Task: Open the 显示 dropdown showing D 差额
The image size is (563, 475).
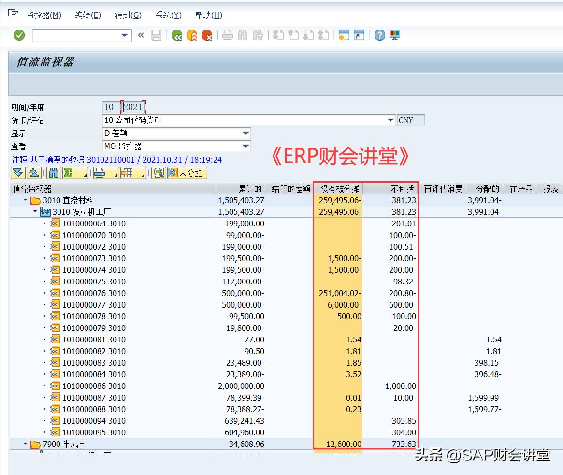Action: pyautogui.click(x=246, y=133)
